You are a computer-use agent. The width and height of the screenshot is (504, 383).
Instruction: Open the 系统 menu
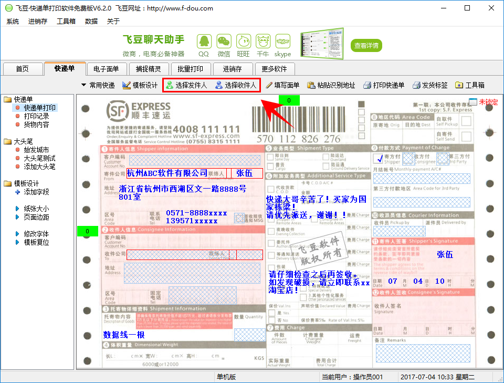pos(13,21)
